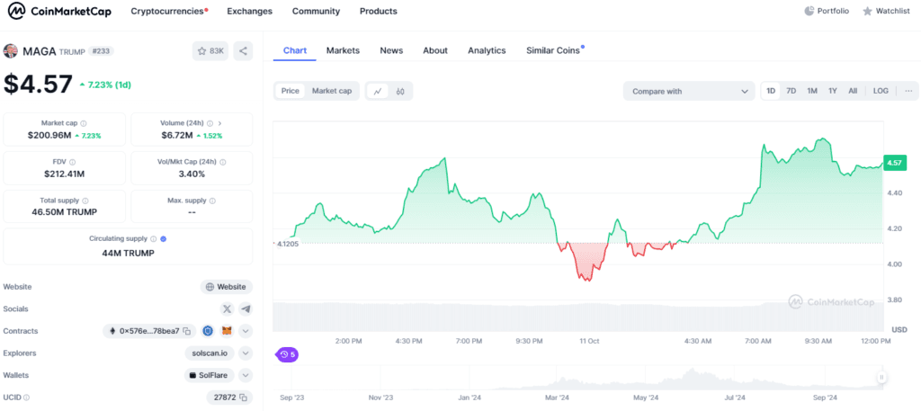Set chart range to 7D
Screen dimensions: 921x411
(791, 91)
